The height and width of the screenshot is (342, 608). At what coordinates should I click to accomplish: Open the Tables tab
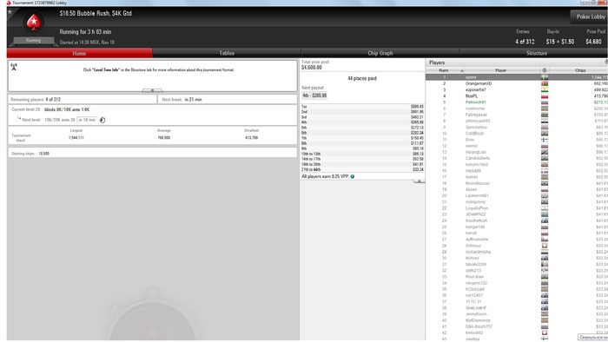(227, 53)
